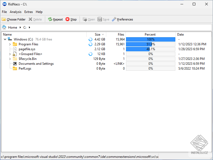The width and height of the screenshot is (213, 160).
Task: Select the PerfLogs row name
Action: (25, 69)
